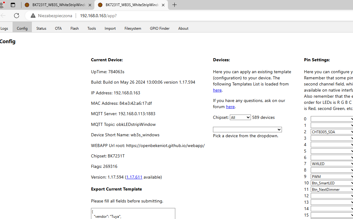Image resolution: width=353 pixels, height=219 pixels.
Task: Open the Status tab
Action: click(x=41, y=28)
